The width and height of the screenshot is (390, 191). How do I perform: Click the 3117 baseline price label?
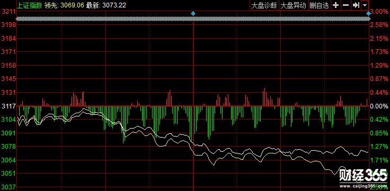pos(8,106)
